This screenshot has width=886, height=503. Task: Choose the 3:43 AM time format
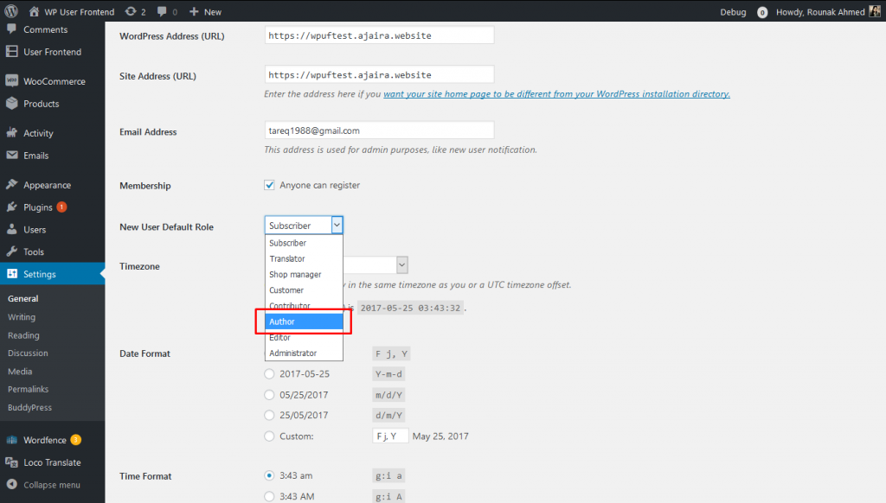coord(268,496)
